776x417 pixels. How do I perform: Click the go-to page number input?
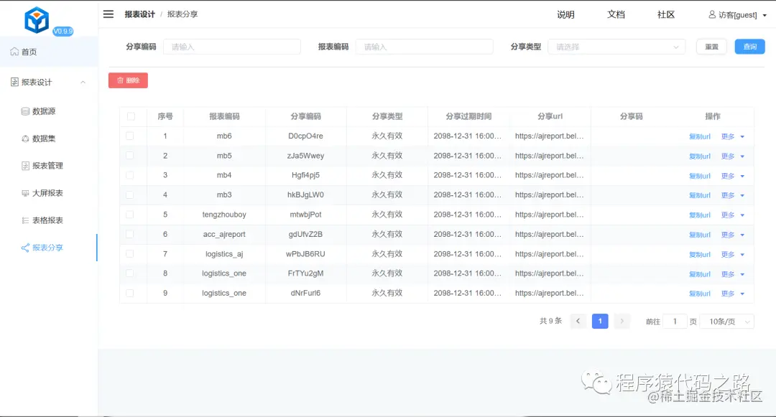tap(675, 322)
